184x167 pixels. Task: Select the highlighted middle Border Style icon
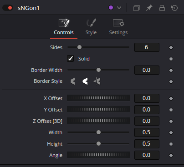tap(85, 81)
